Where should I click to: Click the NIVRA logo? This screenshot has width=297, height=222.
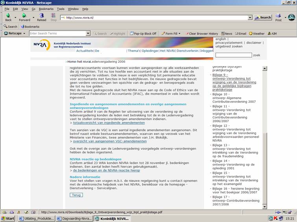[x=42, y=45]
